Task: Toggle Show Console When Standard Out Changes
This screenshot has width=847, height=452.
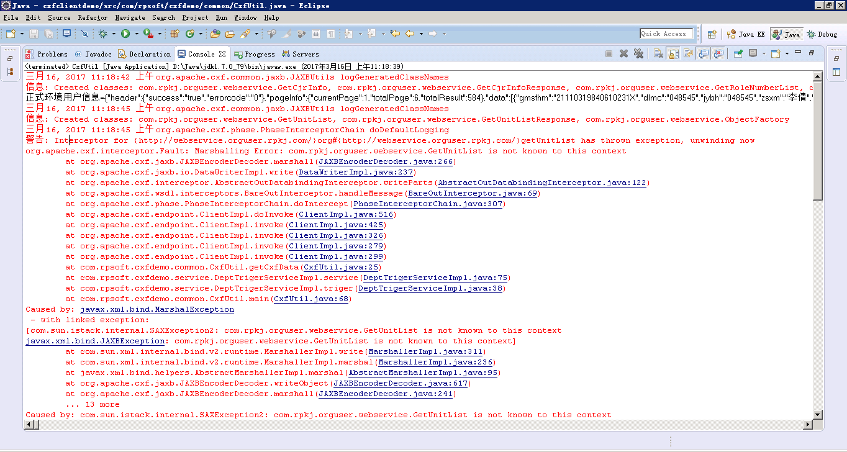Action: click(704, 54)
